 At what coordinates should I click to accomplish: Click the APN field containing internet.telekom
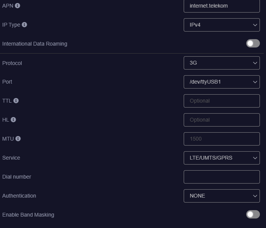tap(221, 6)
